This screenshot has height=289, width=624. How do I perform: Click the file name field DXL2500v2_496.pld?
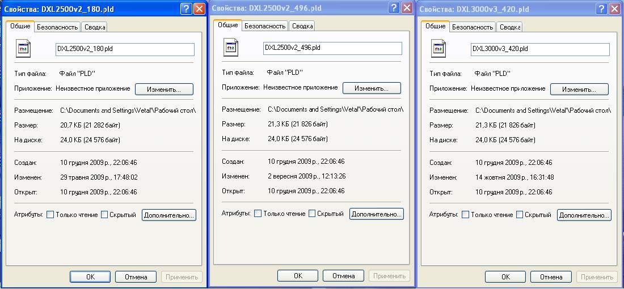tap(332, 48)
